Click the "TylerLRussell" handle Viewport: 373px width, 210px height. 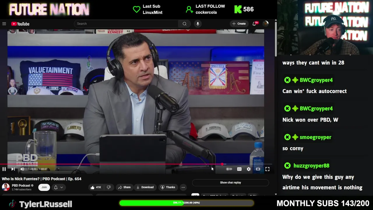point(45,204)
